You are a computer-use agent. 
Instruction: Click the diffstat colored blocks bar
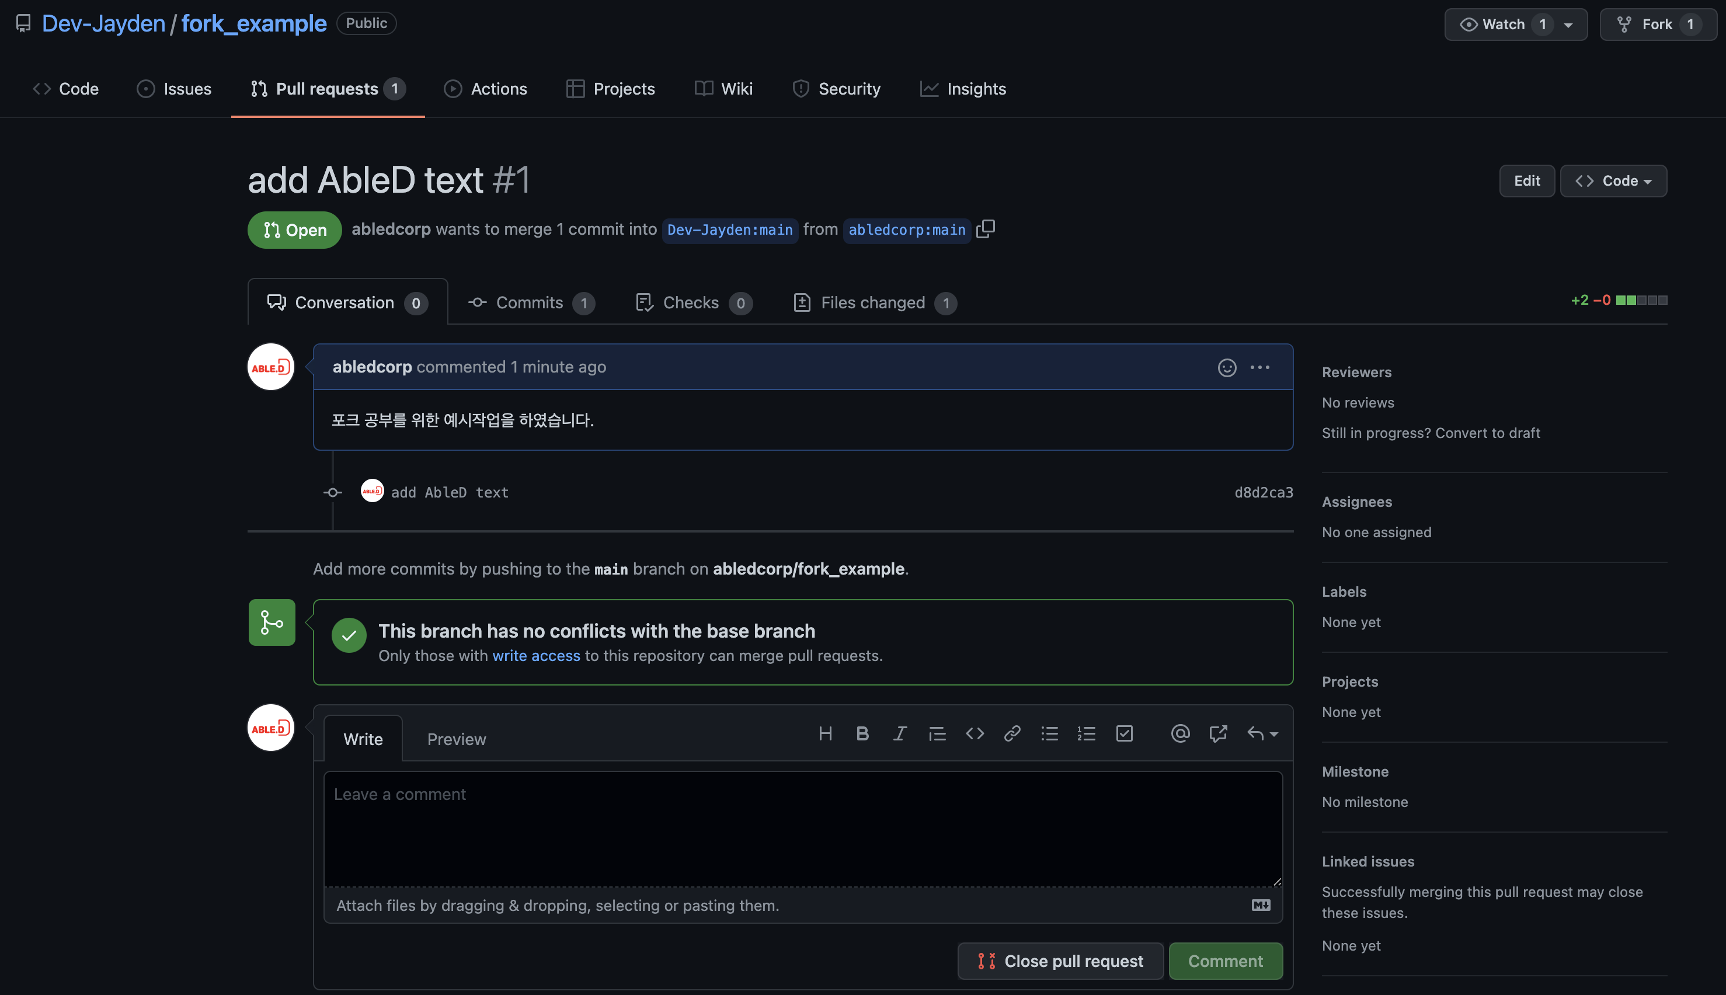[1641, 300]
